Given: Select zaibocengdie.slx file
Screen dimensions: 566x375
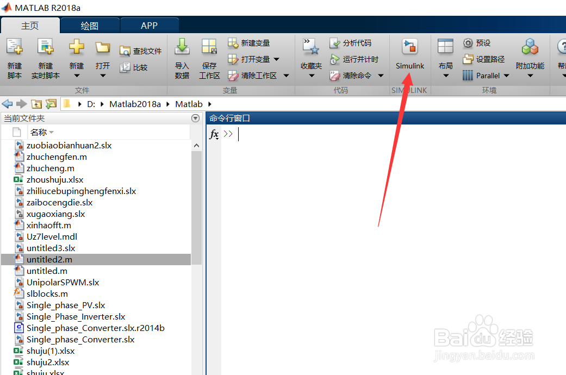Looking at the screenshot, I should [x=60, y=203].
